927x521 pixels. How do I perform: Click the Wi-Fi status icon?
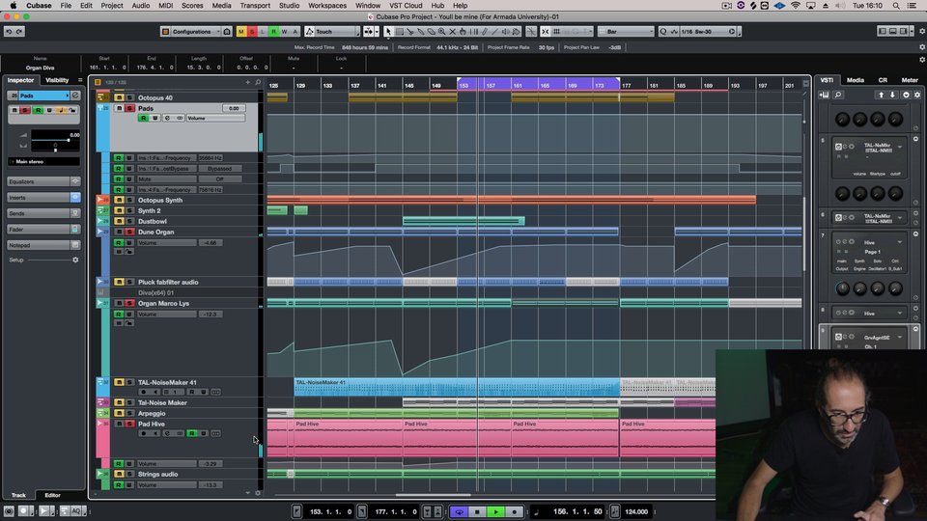[x=795, y=6]
